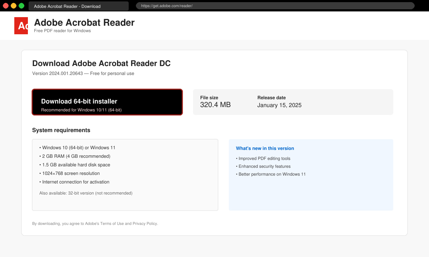Click the yellow minimize window button

14,6
